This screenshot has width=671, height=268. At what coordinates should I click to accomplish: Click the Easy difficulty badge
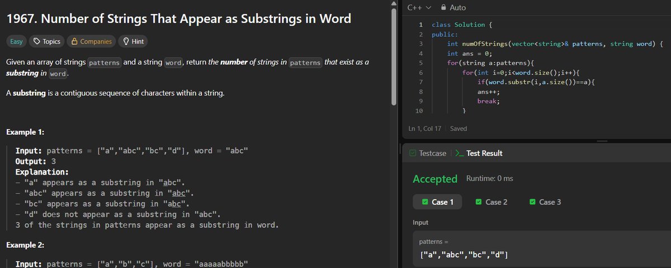click(16, 41)
